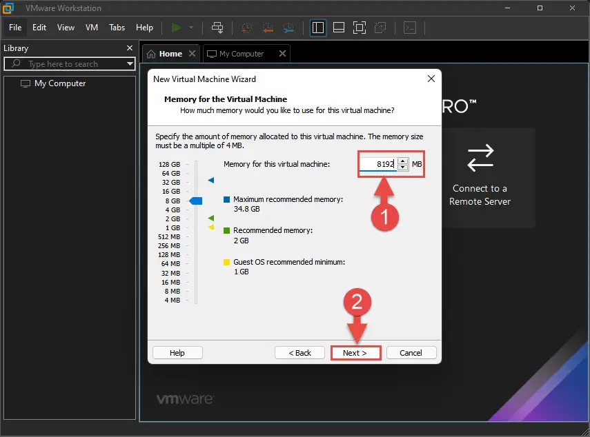The height and width of the screenshot is (437, 590).
Task: Cancel the New Virtual Machine Wizard
Action: tap(411, 353)
